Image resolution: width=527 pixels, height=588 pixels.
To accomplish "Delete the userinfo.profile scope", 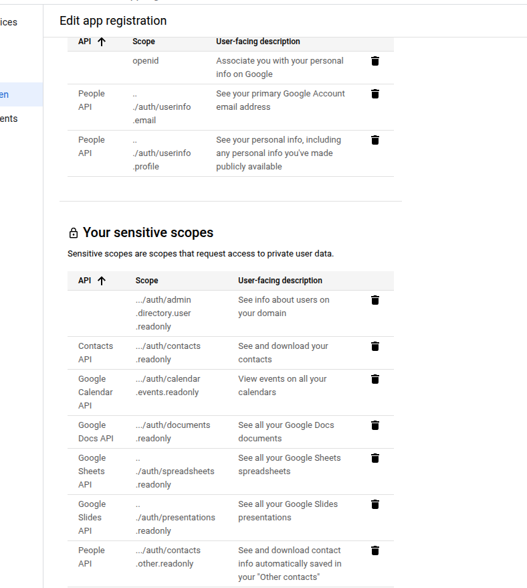I will pyautogui.click(x=375, y=140).
